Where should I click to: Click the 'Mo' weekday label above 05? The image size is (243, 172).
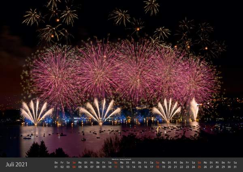(80, 163)
